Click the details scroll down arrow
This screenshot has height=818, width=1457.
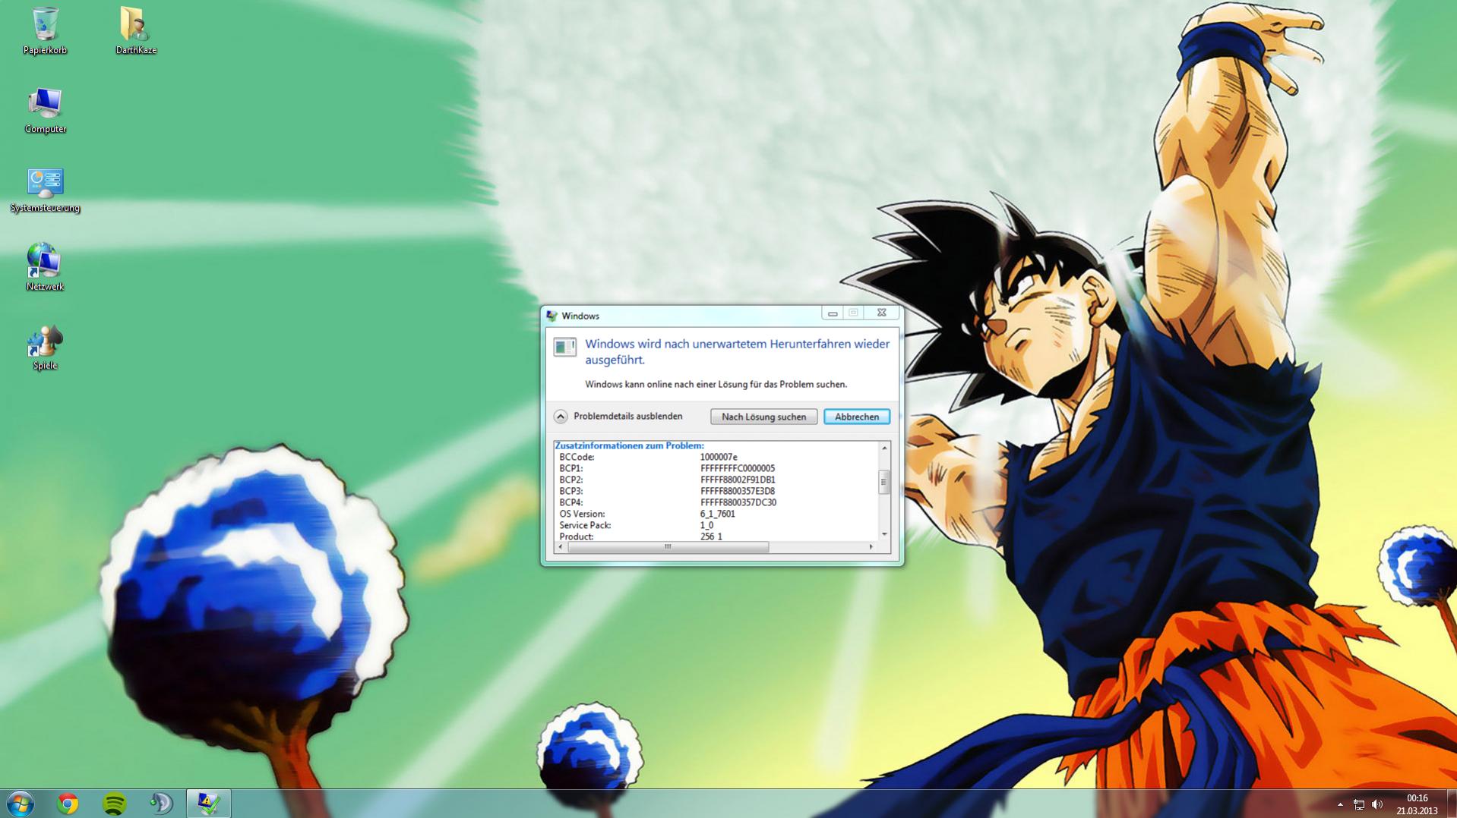click(x=884, y=534)
